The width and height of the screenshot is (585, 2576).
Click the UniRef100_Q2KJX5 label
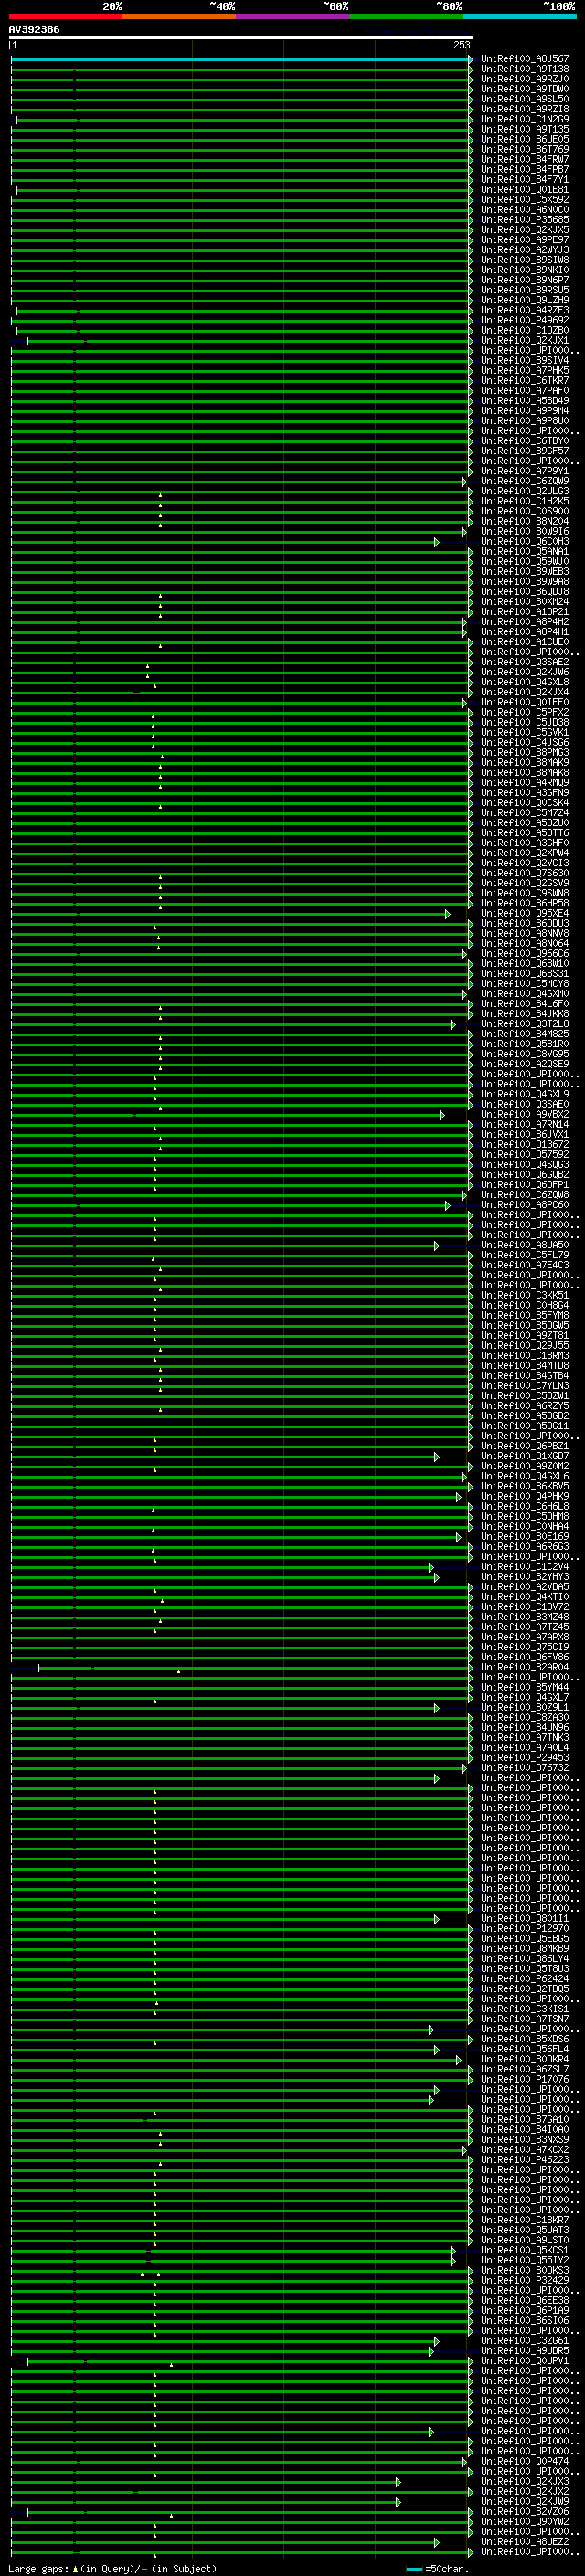click(525, 230)
